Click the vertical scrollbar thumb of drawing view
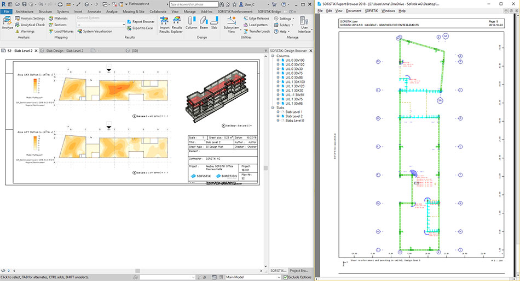Viewport: 520px width, 281px height. tap(265, 168)
